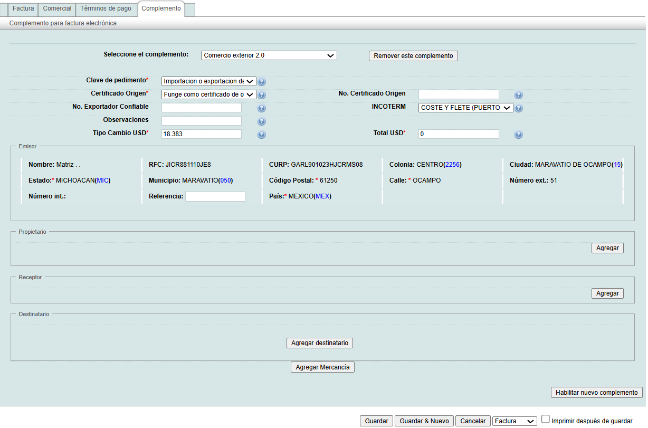Click help icon for No. Certificado Origen
648x428 pixels.
[518, 95]
